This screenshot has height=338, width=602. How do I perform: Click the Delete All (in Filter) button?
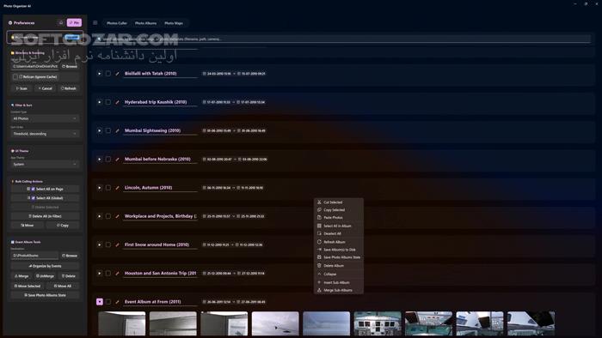point(45,216)
